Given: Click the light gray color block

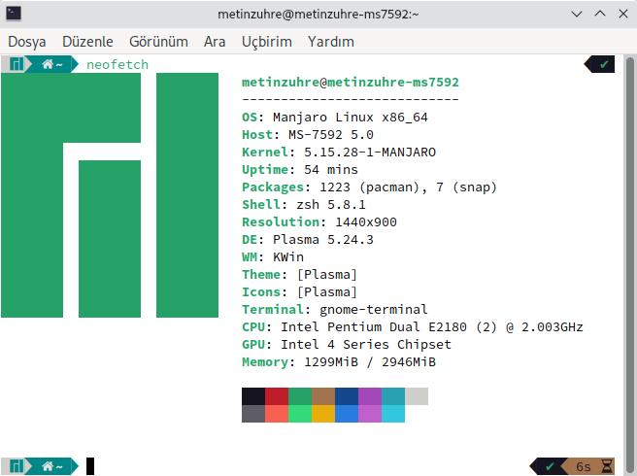Looking at the screenshot, I should coord(417,396).
